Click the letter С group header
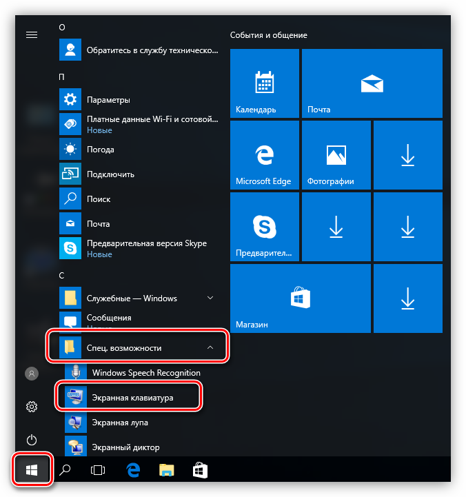 click(x=61, y=275)
